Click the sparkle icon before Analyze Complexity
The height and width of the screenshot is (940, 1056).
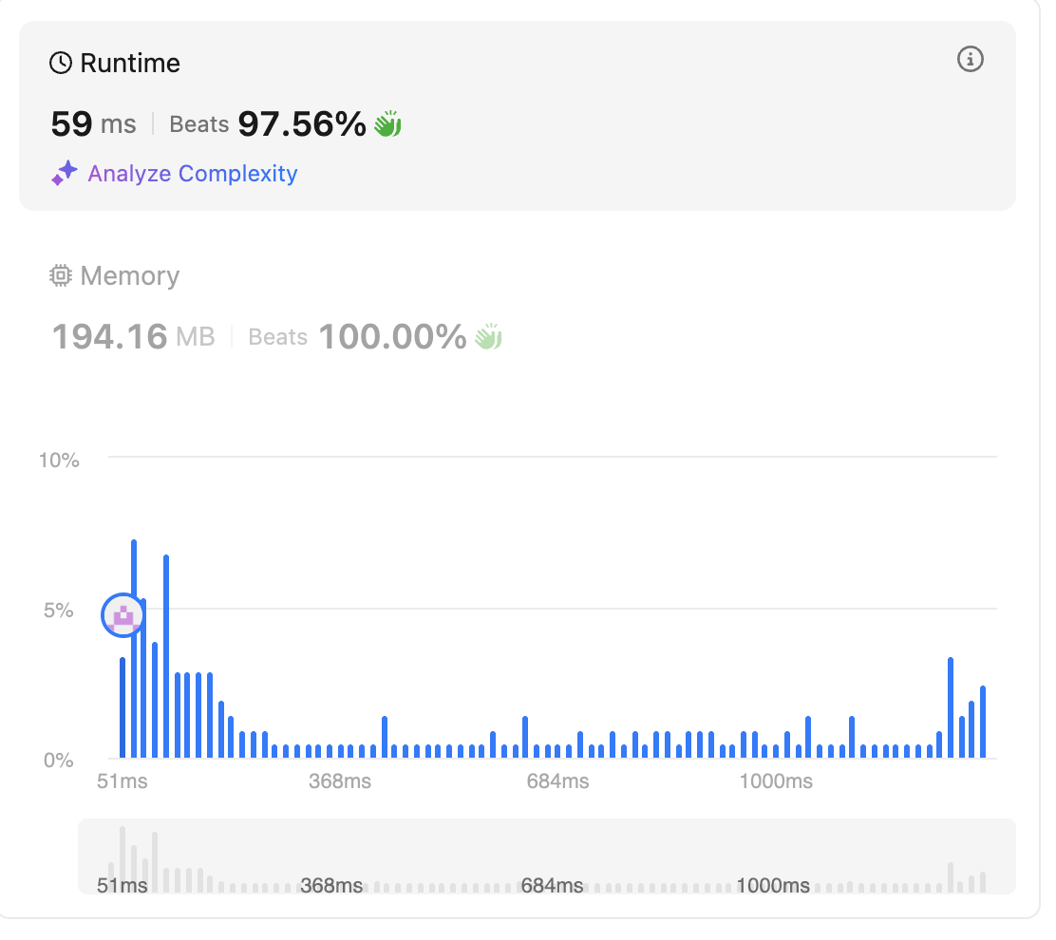pyautogui.click(x=64, y=174)
